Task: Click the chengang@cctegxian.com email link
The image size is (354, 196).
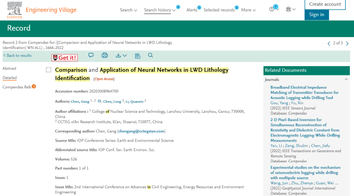Action: 141,131
